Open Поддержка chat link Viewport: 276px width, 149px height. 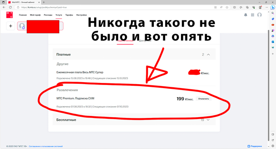point(255,146)
